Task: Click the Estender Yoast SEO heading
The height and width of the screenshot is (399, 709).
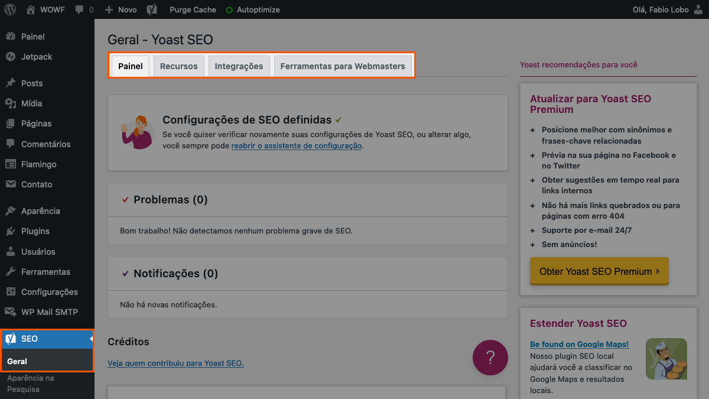Action: (x=578, y=323)
